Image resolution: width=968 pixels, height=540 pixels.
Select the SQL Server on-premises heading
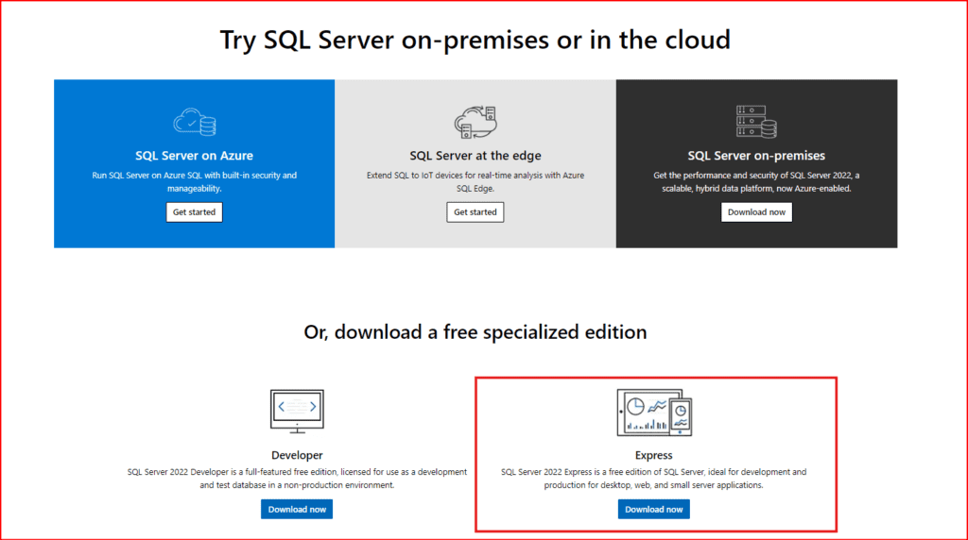tap(756, 156)
